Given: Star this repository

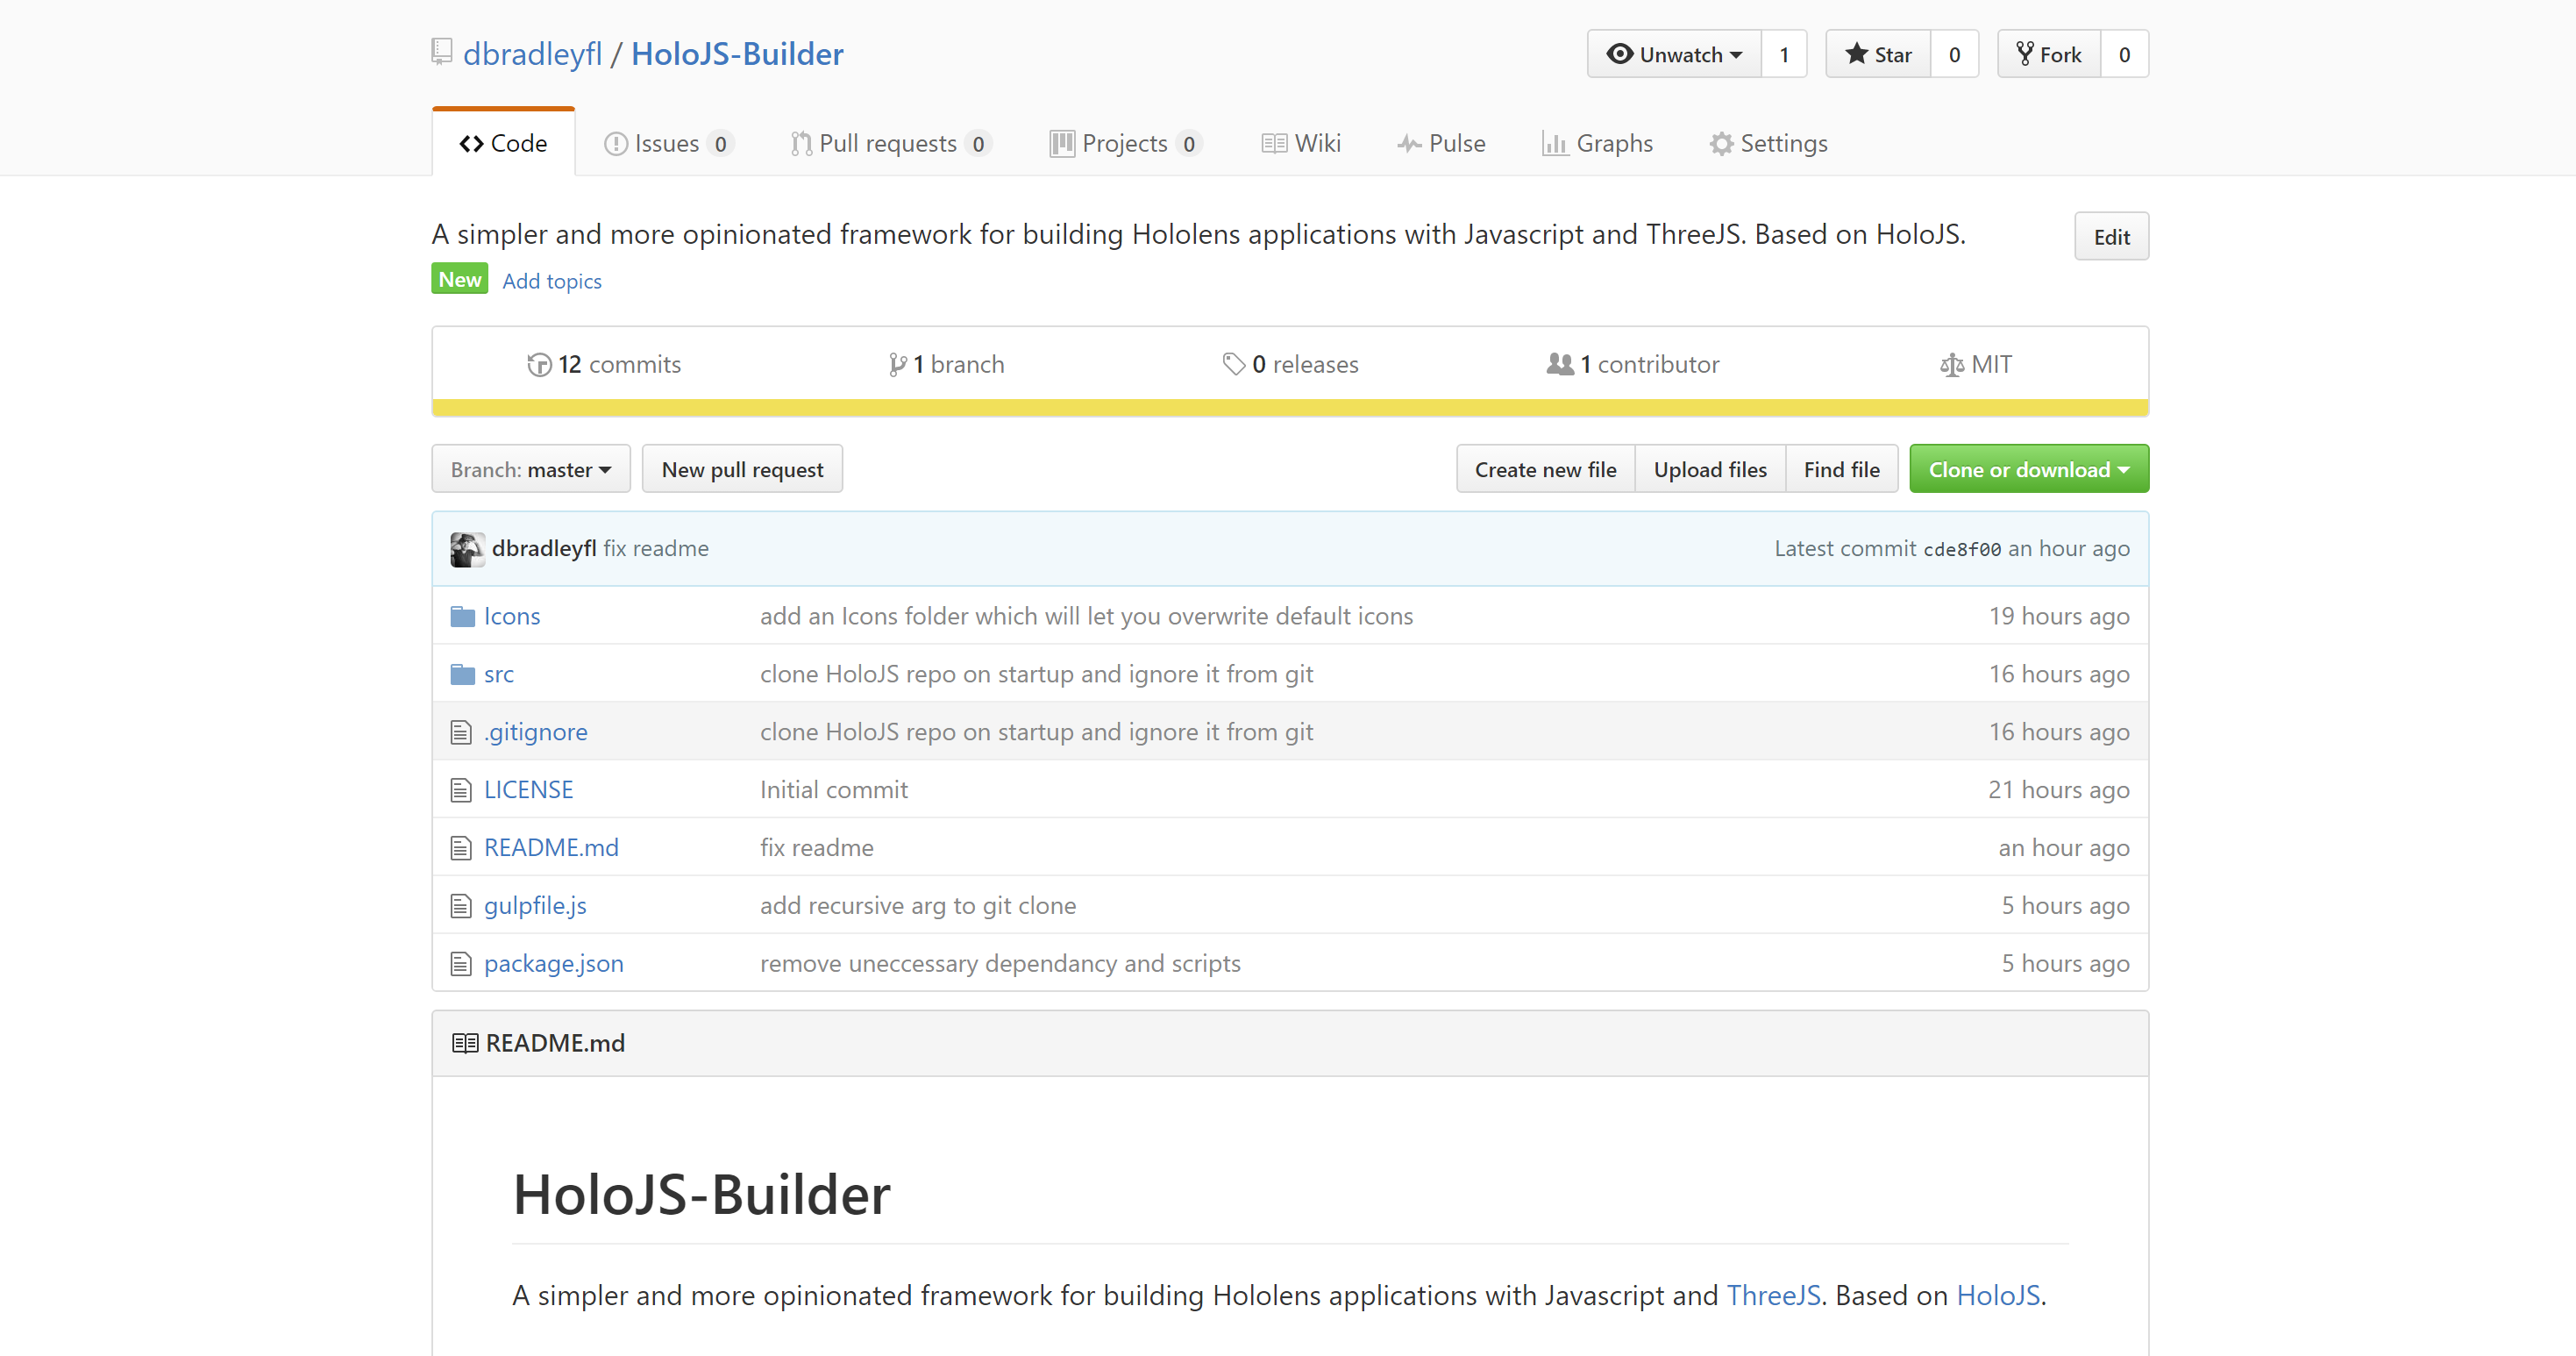Looking at the screenshot, I should [1878, 54].
